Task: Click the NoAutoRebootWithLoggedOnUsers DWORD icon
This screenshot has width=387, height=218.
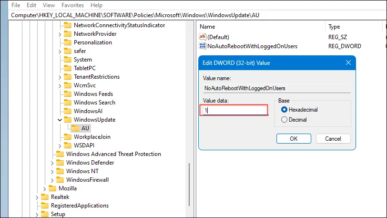Action: point(203,46)
